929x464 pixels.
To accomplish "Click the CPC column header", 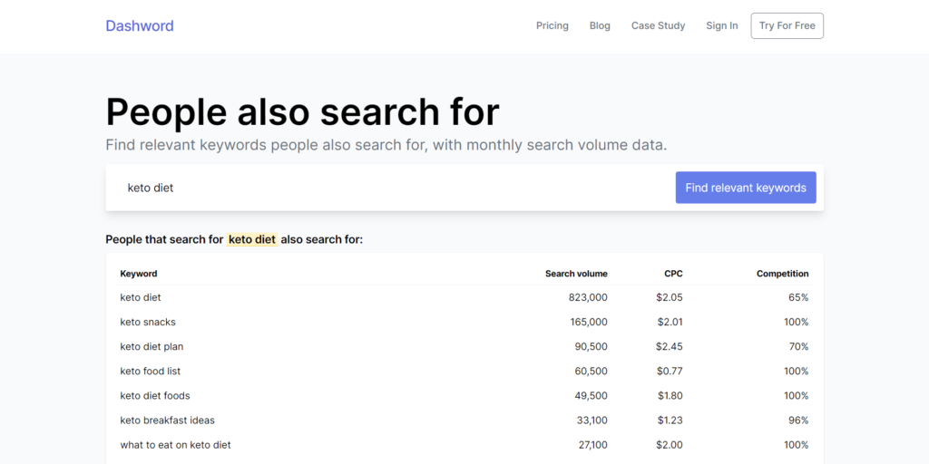I will [673, 274].
